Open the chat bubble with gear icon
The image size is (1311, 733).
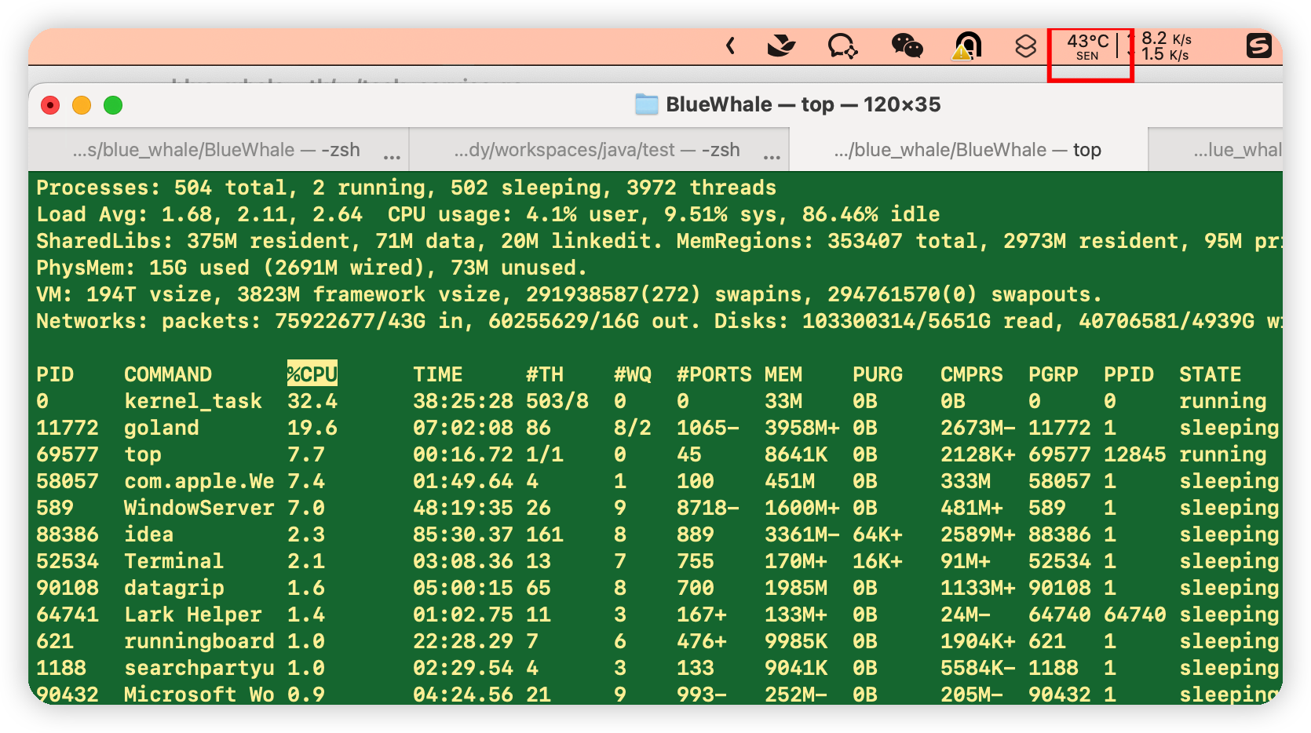click(x=842, y=46)
